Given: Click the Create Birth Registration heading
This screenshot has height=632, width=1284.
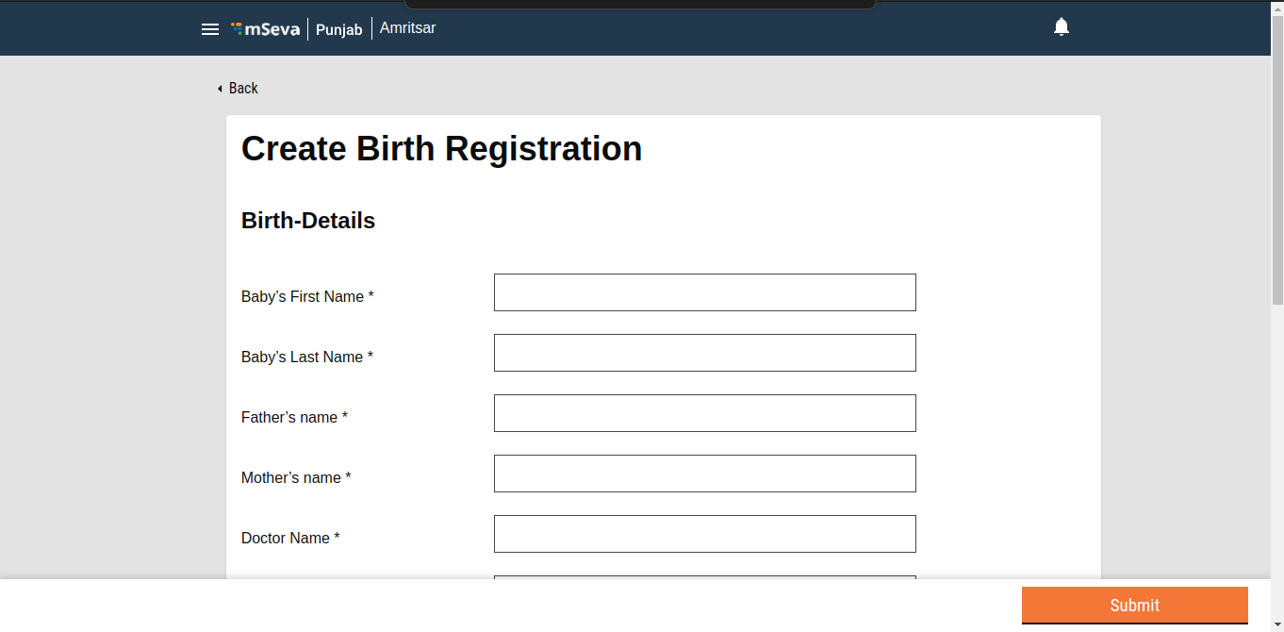Looking at the screenshot, I should coord(441,149).
